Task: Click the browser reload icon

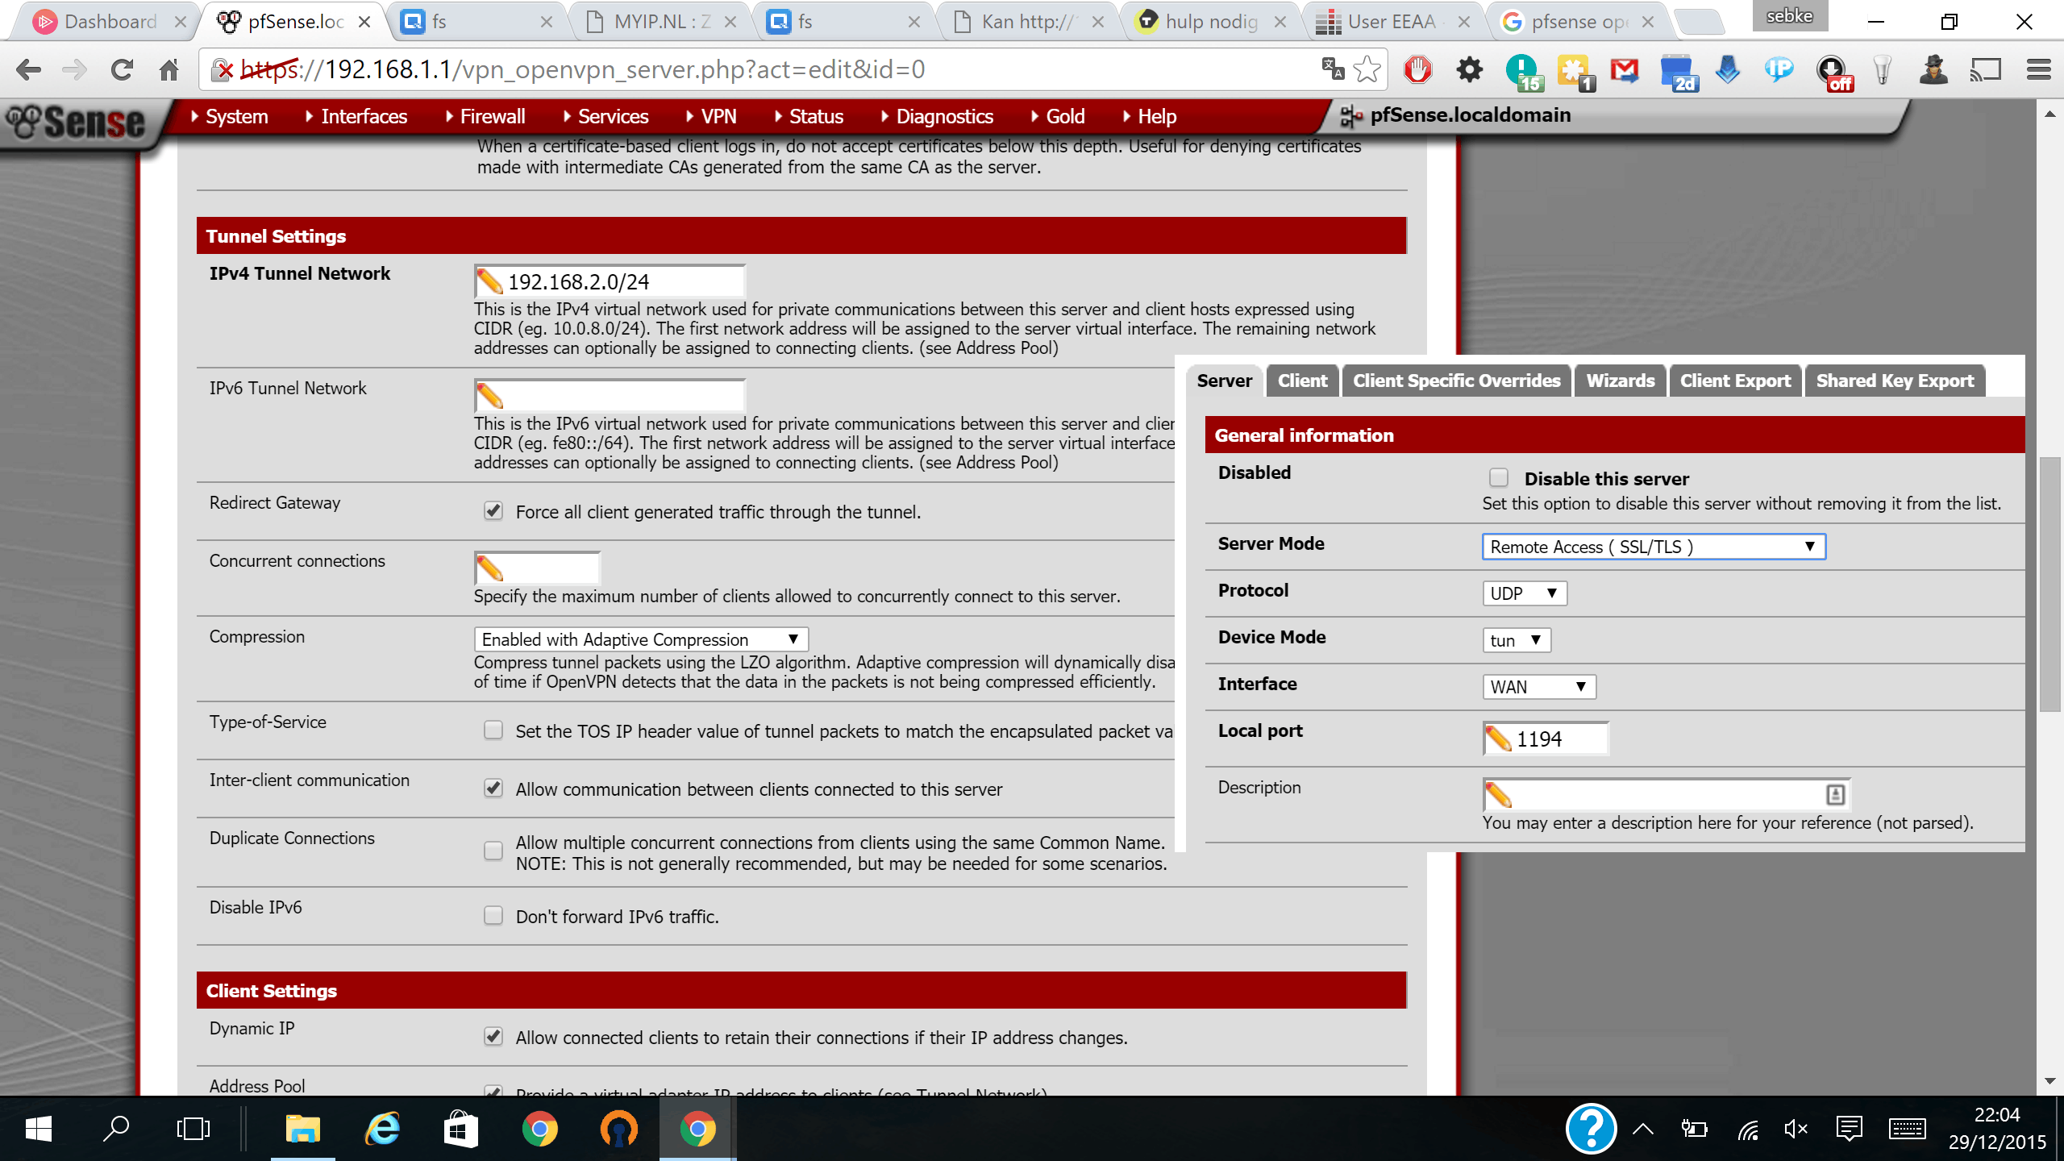Action: [x=122, y=70]
